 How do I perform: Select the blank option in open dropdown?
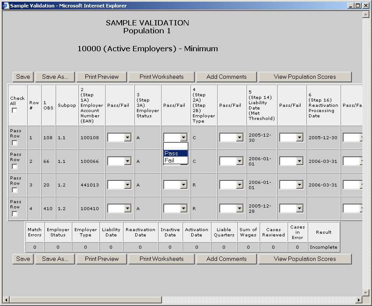point(175,146)
